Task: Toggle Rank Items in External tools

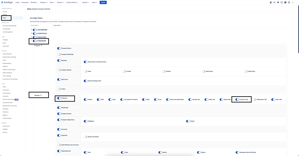Action: point(86,62)
